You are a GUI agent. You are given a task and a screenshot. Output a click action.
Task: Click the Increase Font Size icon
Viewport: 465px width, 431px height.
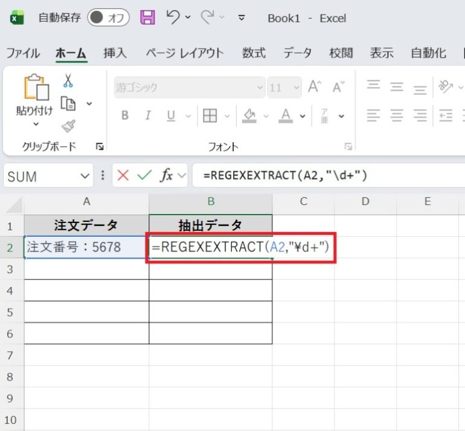pos(315,87)
